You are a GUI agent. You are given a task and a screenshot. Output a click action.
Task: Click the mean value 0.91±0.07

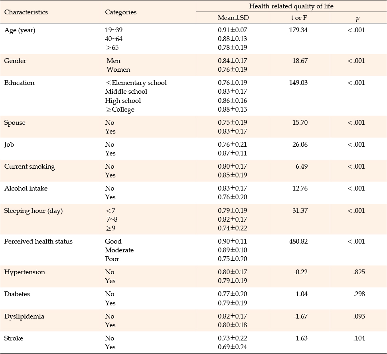tap(233, 30)
